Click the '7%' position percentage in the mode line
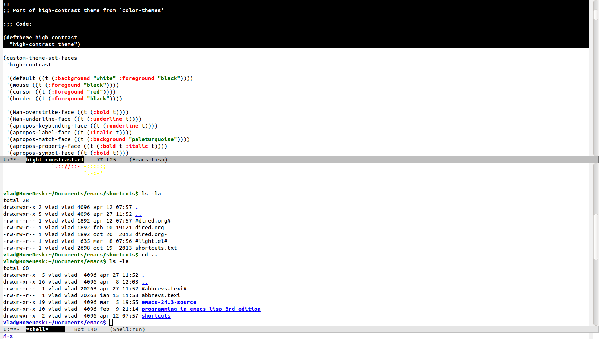The image size is (601, 344). [x=100, y=160]
